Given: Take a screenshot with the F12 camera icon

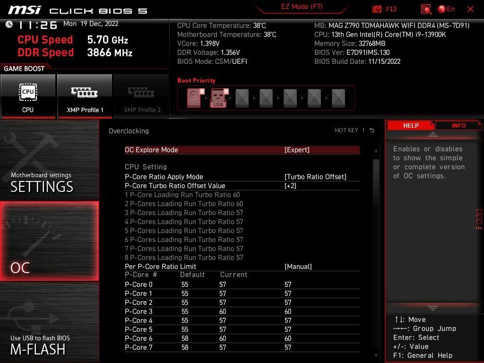Looking at the screenshot, I should coord(377,9).
